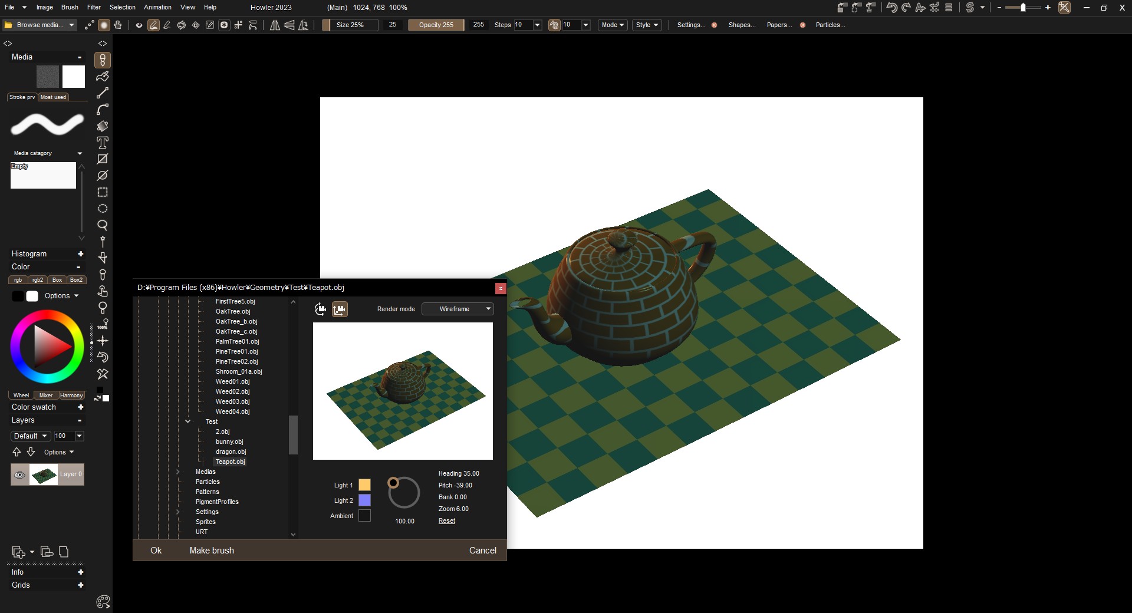The image size is (1132, 613).
Task: Expand the Histogram panel
Action: click(x=80, y=254)
